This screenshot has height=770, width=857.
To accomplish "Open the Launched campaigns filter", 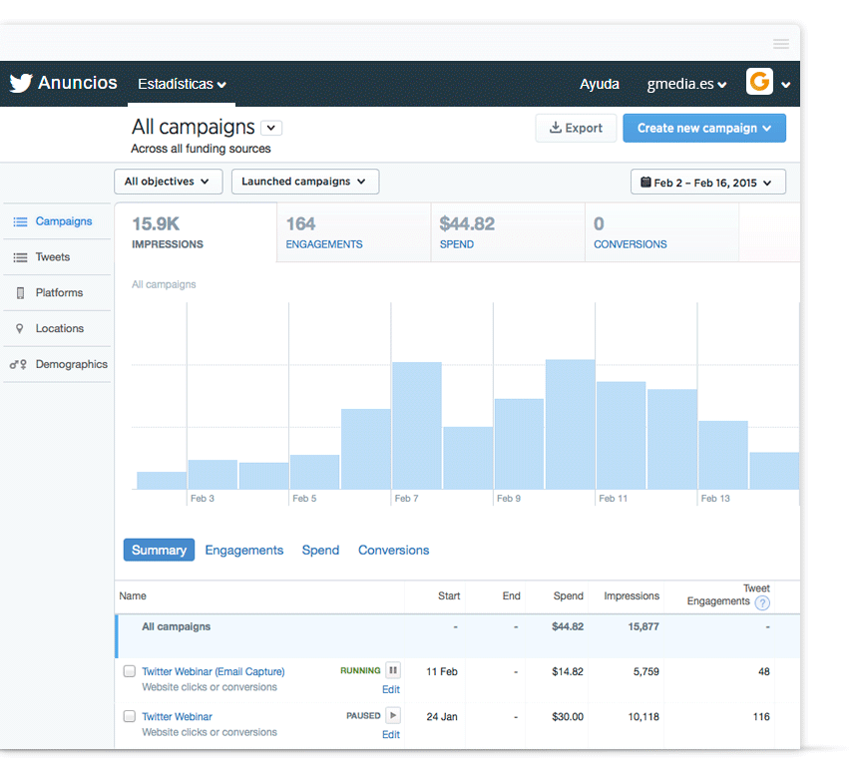I will 305,182.
